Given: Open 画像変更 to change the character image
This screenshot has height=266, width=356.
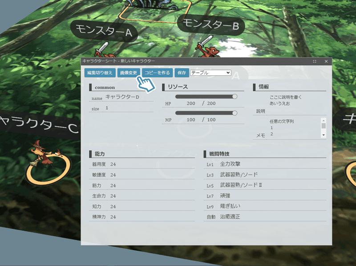Looking at the screenshot, I should 129,73.
